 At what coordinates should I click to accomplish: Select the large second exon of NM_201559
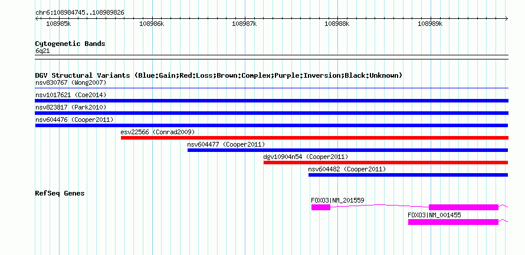coord(464,207)
